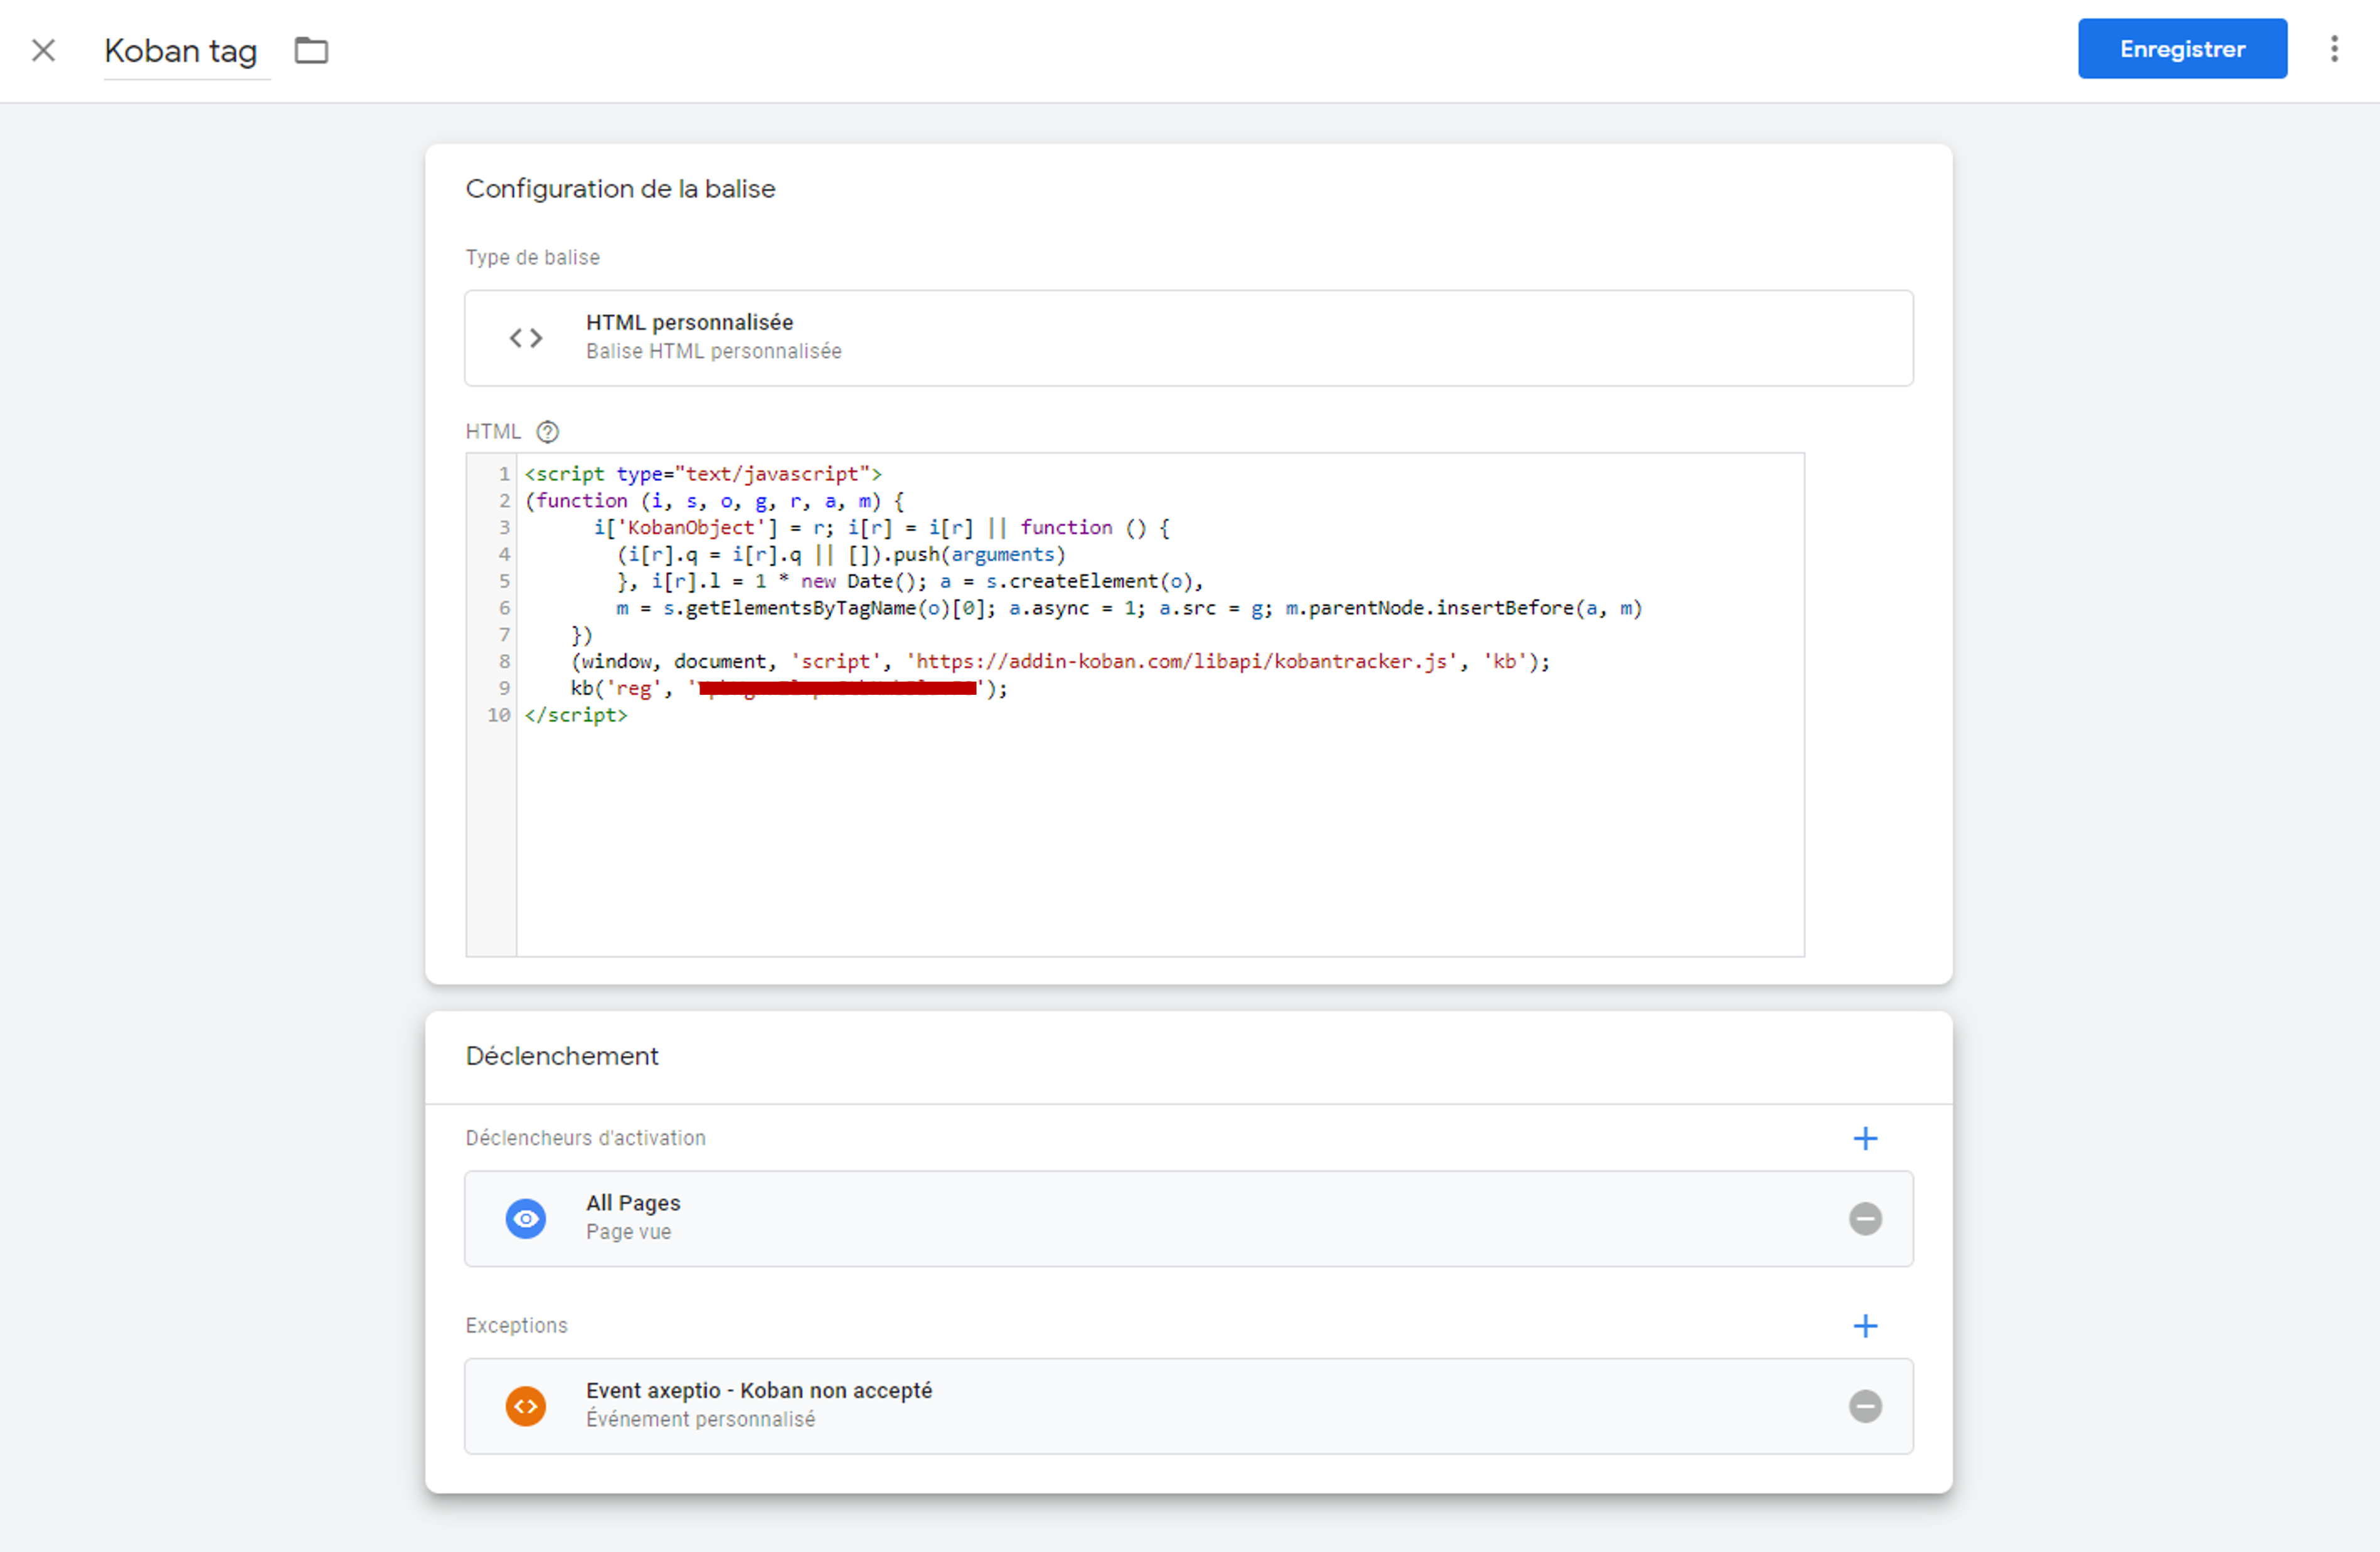The width and height of the screenshot is (2380, 1552).
Task: Close the tag editor with X icon
Action: [x=43, y=50]
